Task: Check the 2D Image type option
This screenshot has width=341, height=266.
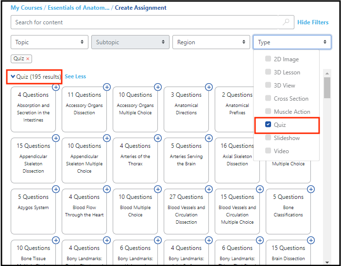Action: (x=268, y=59)
